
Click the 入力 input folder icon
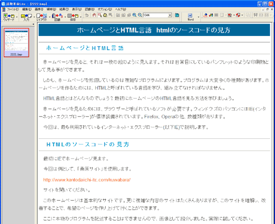point(26,17)
